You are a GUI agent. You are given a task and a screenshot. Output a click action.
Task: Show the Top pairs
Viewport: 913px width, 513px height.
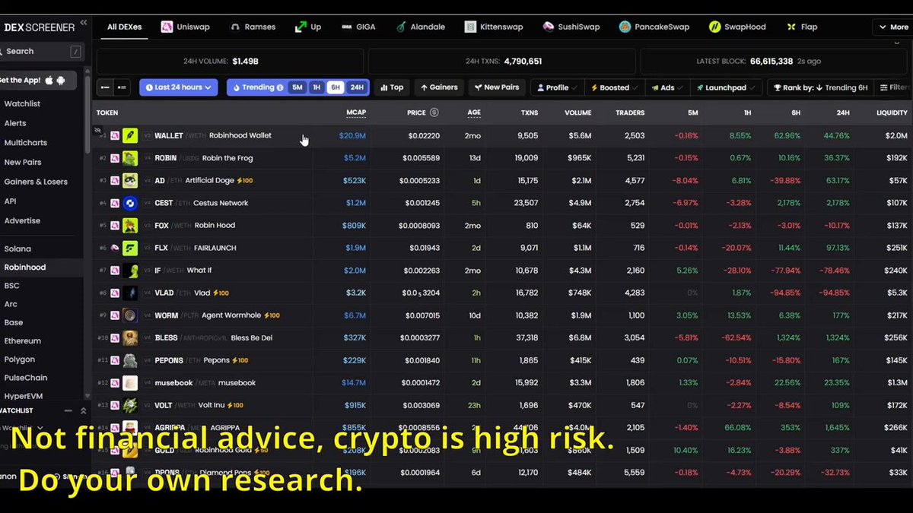coord(391,87)
